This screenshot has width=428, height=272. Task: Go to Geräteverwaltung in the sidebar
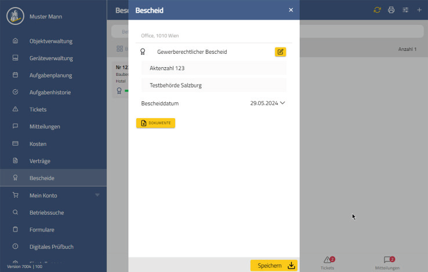click(x=51, y=58)
